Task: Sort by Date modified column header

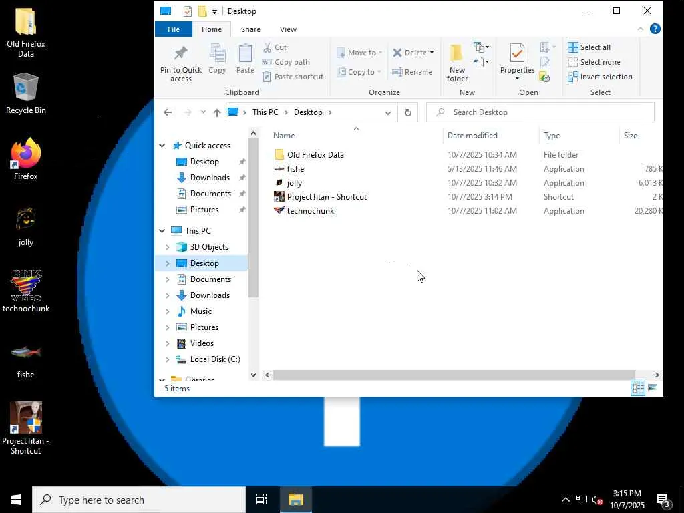Action: (x=472, y=136)
